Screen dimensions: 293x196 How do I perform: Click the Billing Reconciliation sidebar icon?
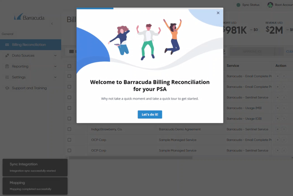(7, 45)
